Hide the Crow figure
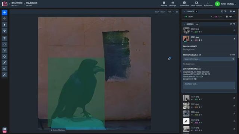239x134 pixels. tap(230, 16)
